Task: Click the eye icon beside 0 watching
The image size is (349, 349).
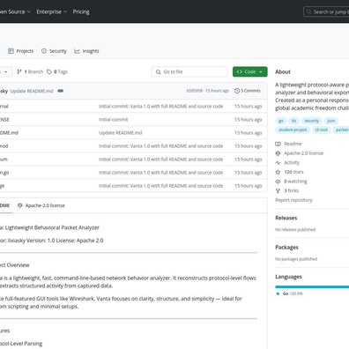Action: point(278,182)
